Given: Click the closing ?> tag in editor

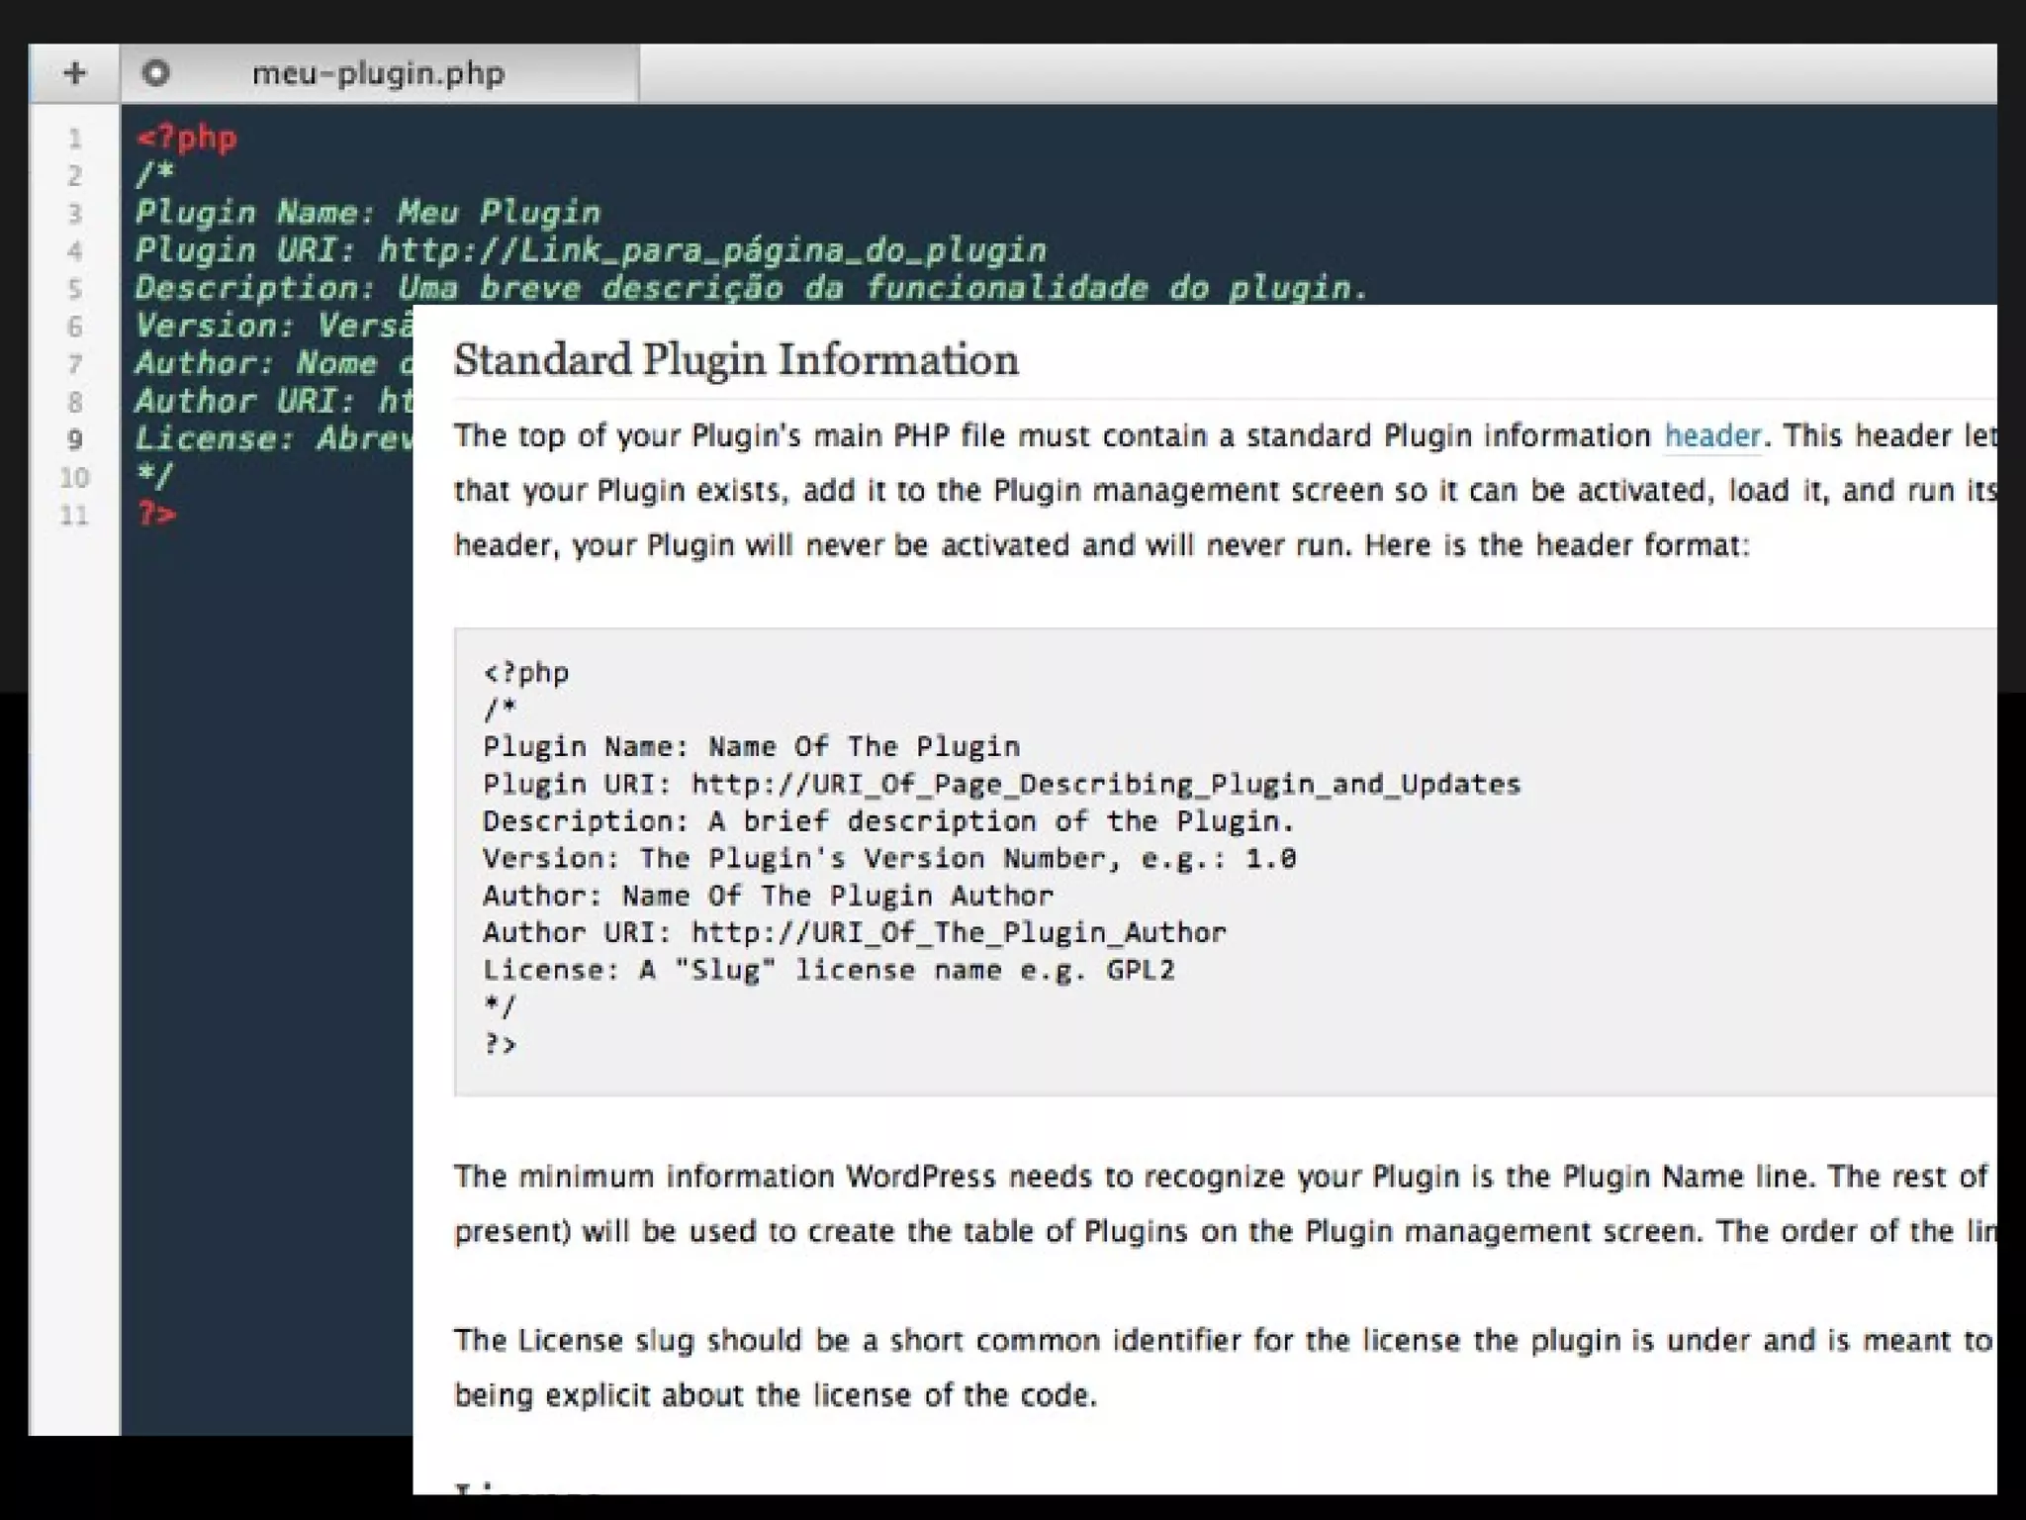Looking at the screenshot, I should (x=156, y=515).
